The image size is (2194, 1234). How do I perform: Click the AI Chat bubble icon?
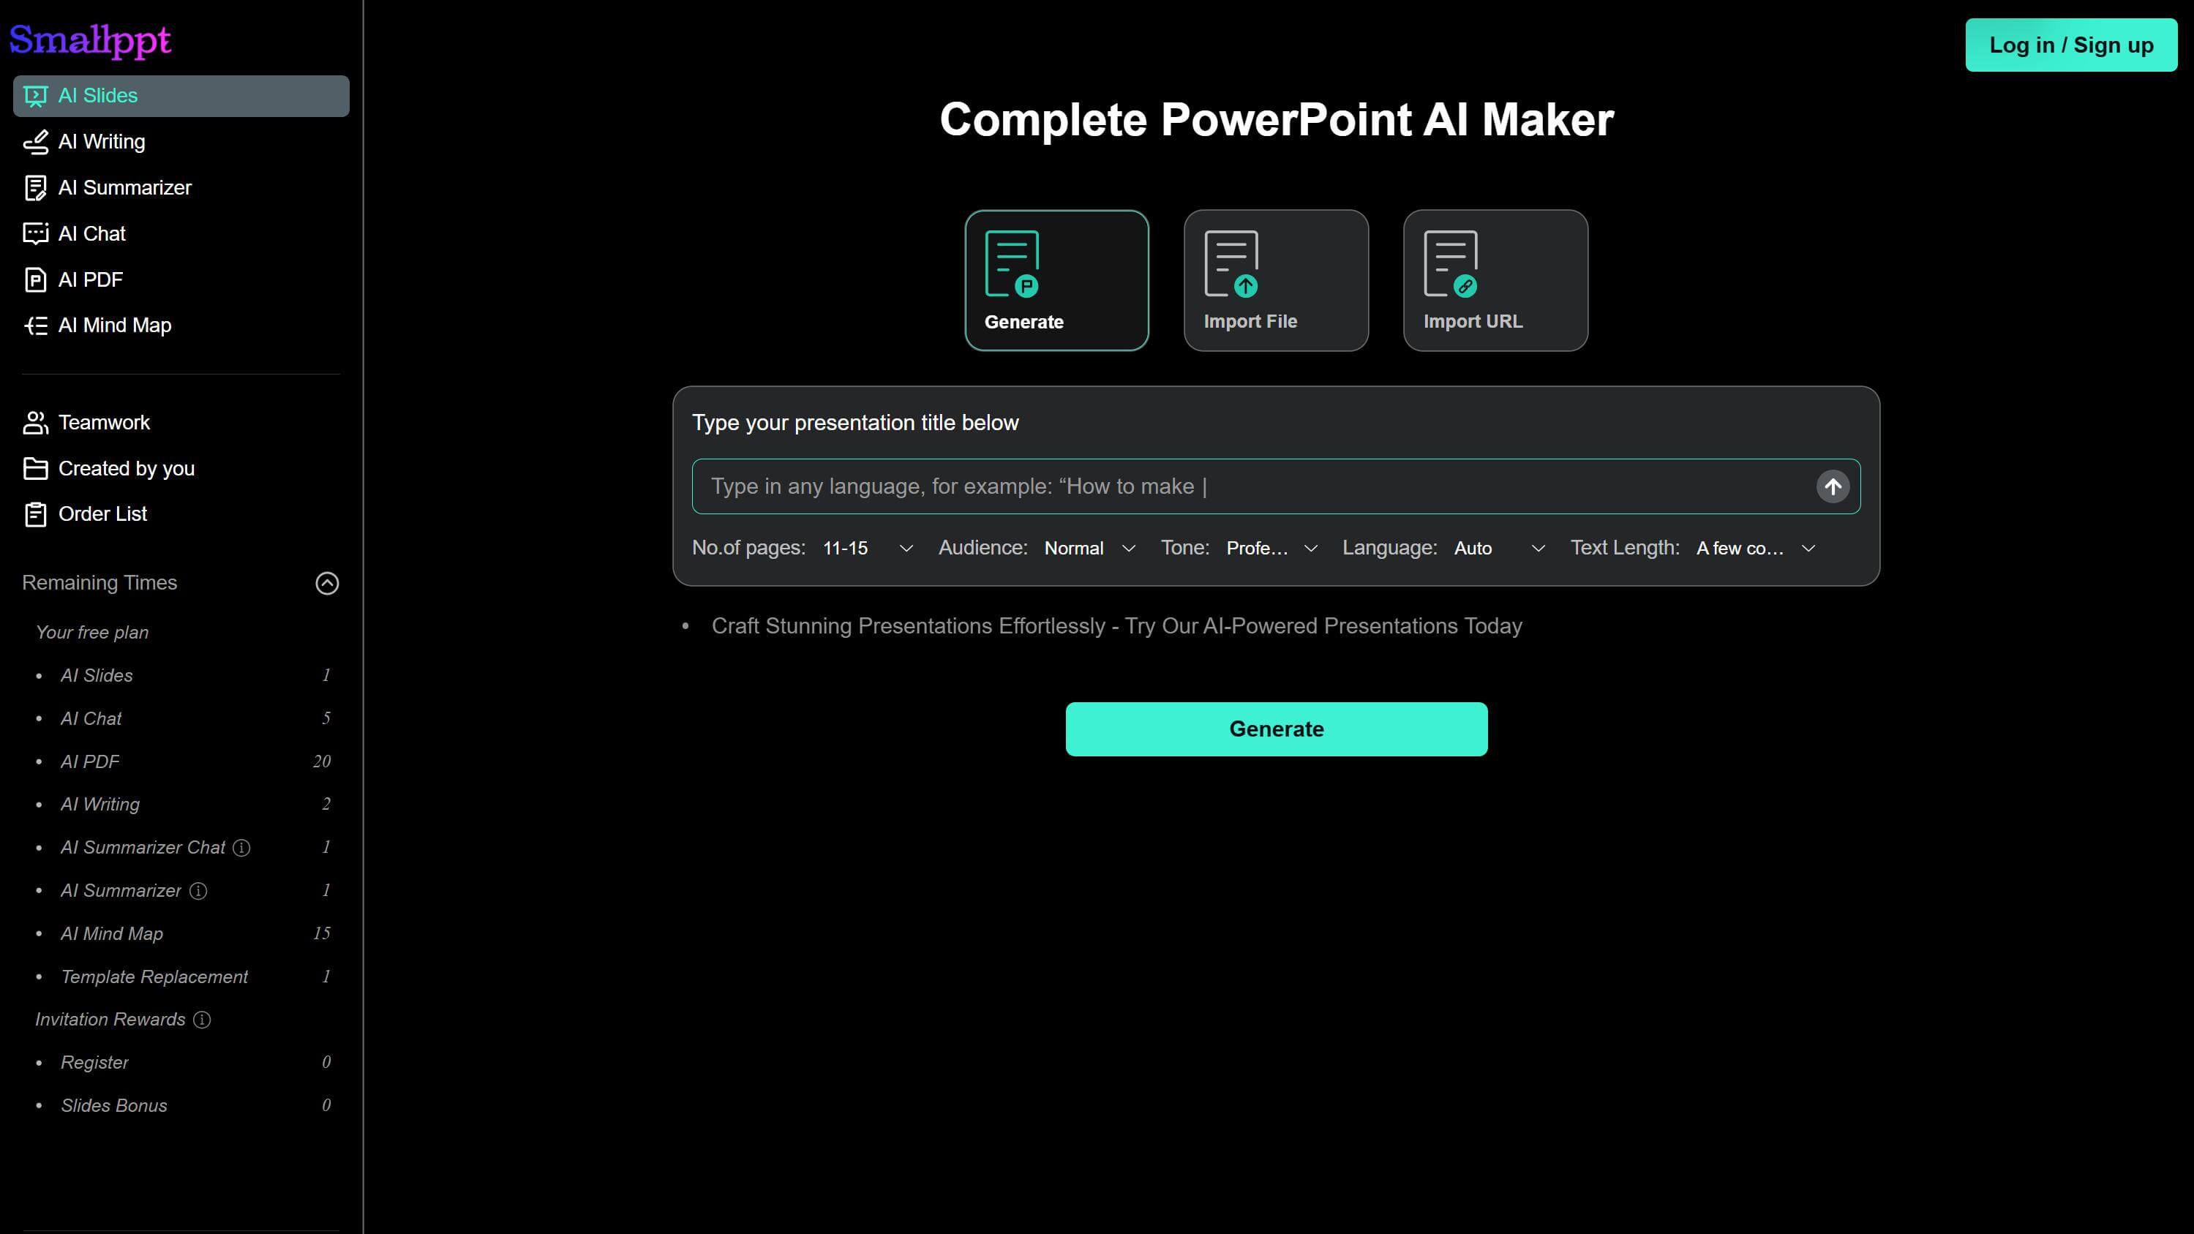[x=36, y=234]
